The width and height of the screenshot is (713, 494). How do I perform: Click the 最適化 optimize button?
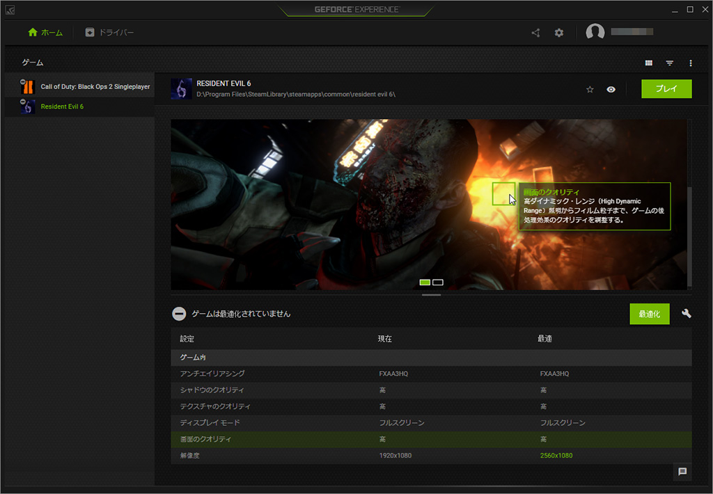(x=649, y=314)
